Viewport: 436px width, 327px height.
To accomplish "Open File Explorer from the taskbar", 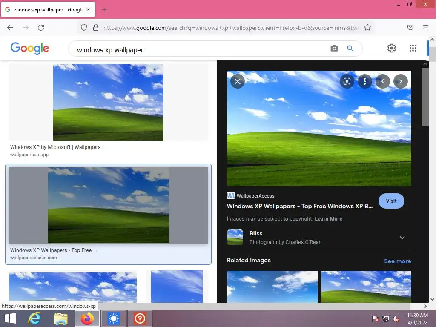I will click(x=61, y=318).
